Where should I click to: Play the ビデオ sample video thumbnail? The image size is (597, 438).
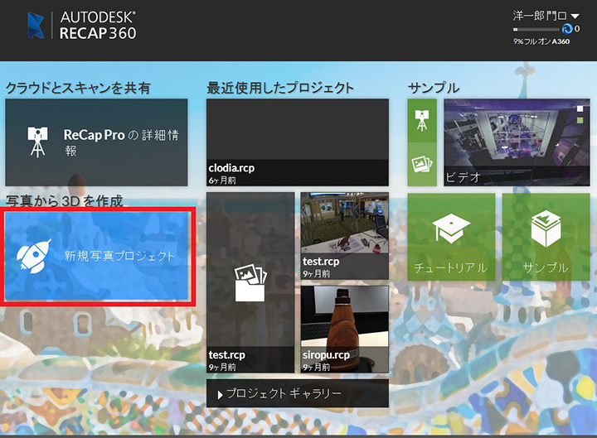517,142
